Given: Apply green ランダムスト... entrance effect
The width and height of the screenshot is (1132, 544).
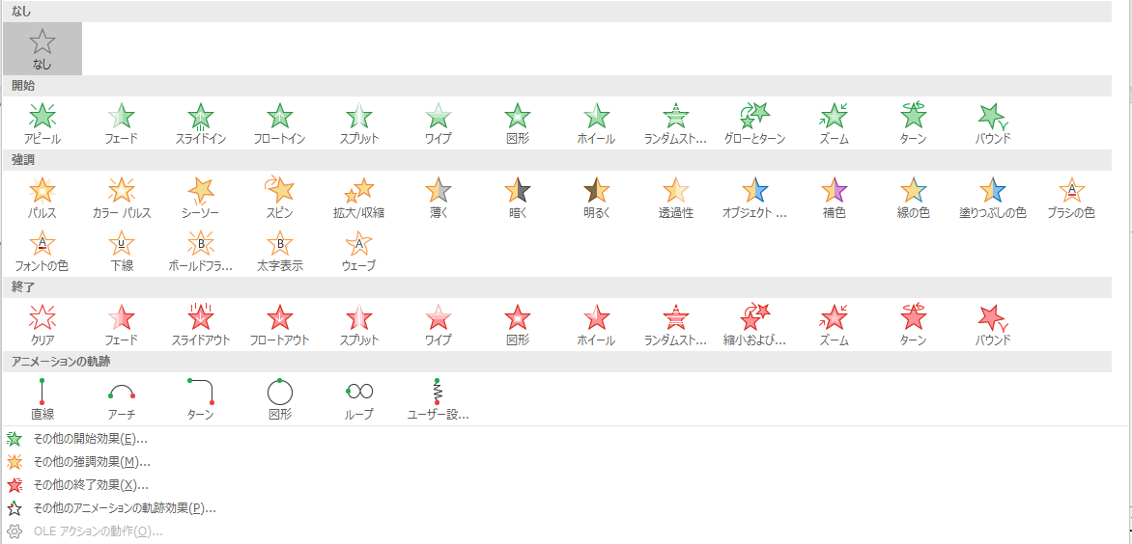Looking at the screenshot, I should click(676, 123).
